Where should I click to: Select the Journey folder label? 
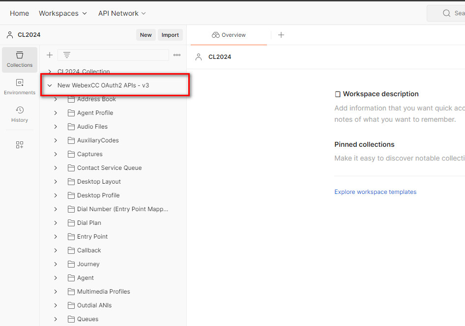[88, 264]
